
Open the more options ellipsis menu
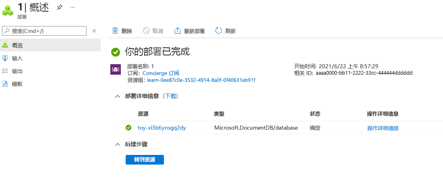click(72, 7)
